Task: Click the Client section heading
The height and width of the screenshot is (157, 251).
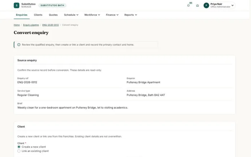Action: 21,127
